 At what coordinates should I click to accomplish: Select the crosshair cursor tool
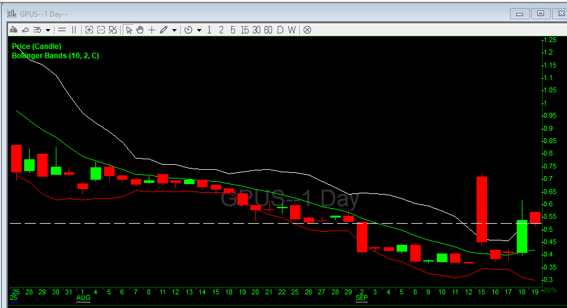click(x=152, y=29)
